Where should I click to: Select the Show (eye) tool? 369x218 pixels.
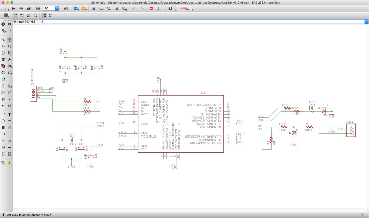pos(9,24)
